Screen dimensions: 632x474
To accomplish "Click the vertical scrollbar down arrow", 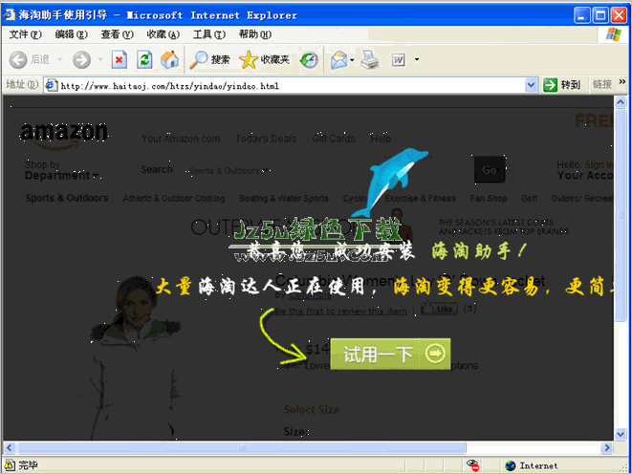I will pos(620,434).
